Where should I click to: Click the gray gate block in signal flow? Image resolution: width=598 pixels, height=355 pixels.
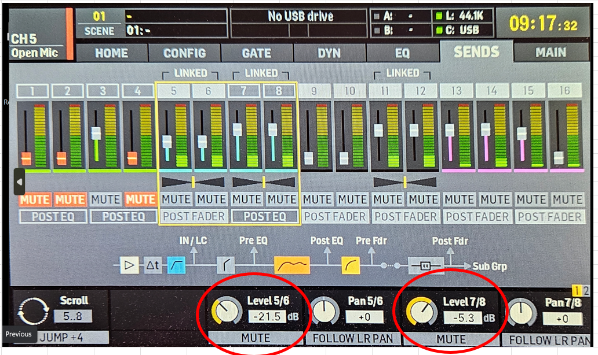click(x=225, y=265)
